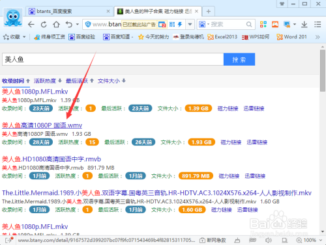Open the 今天的努力 bookmark
The height and width of the screenshot is (245, 326).
[x=153, y=37]
